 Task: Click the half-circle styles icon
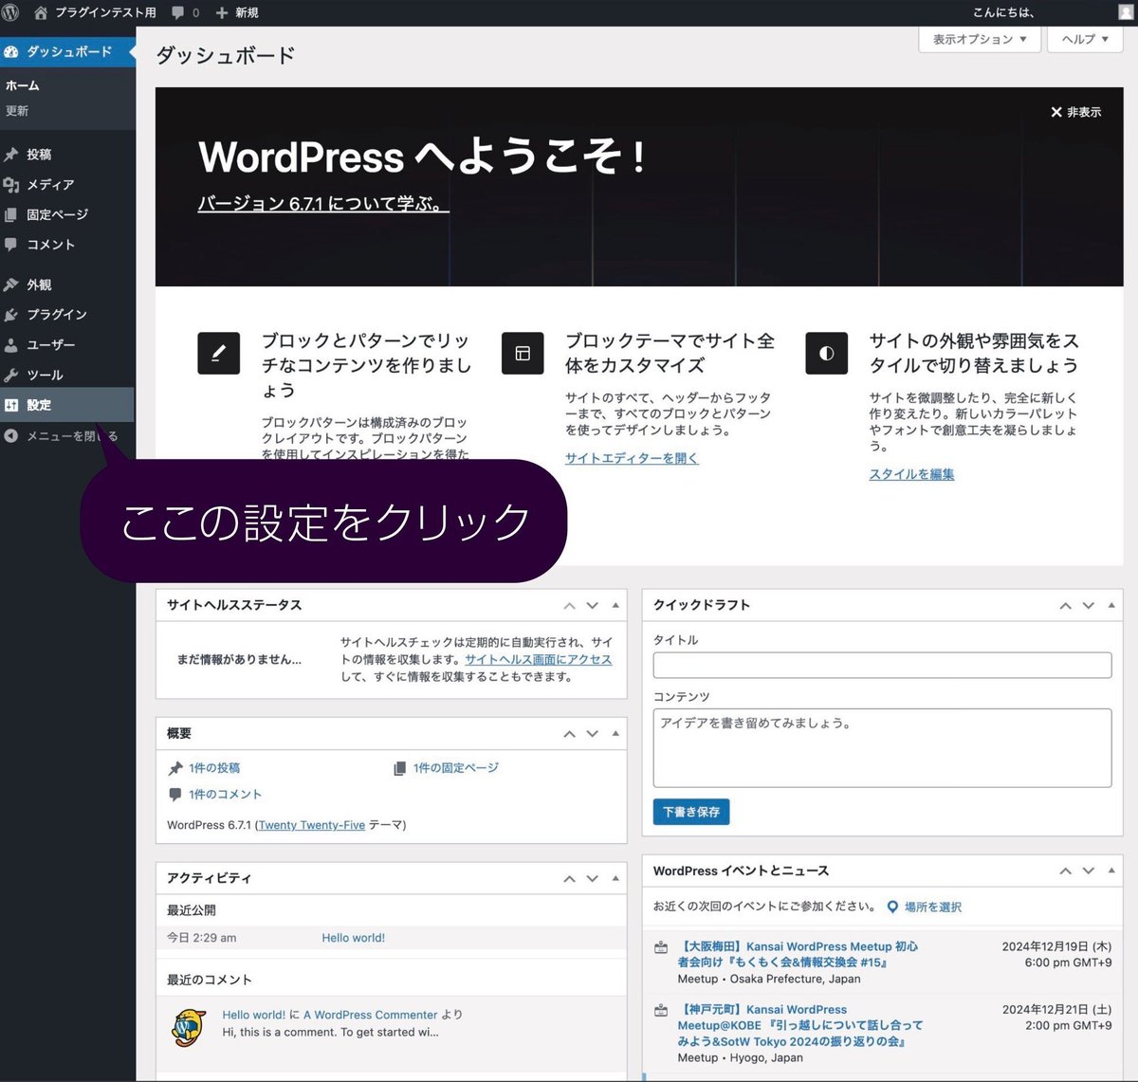(826, 353)
